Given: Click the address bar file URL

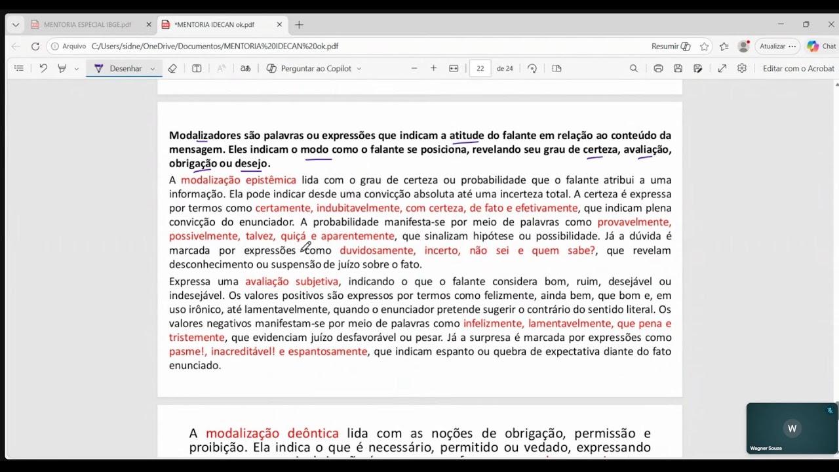Looking at the screenshot, I should coord(215,47).
